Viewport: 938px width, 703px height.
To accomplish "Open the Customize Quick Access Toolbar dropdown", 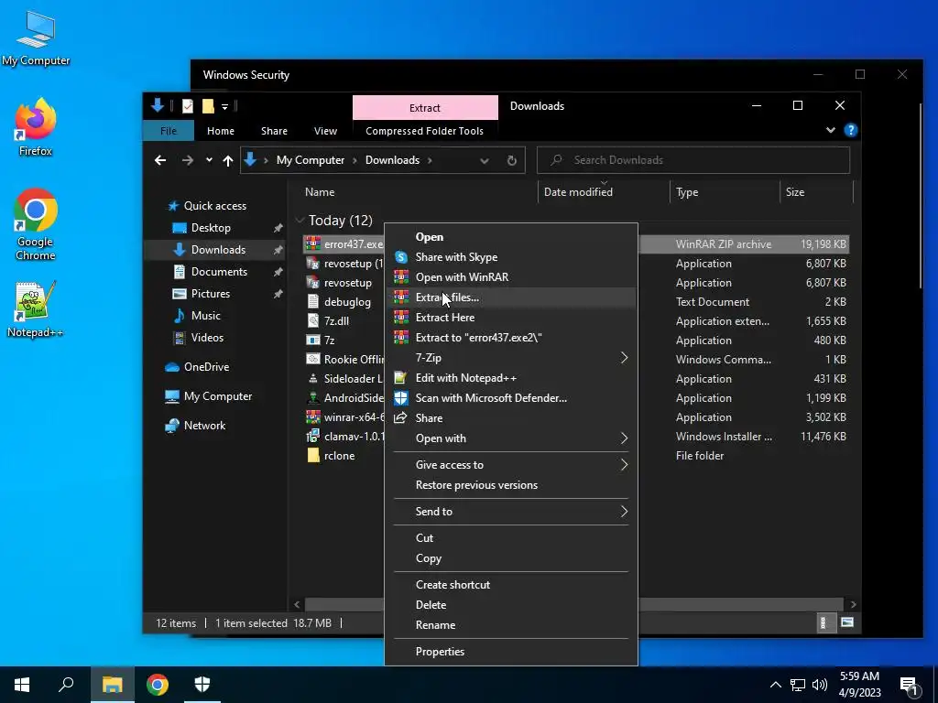I will [225, 107].
